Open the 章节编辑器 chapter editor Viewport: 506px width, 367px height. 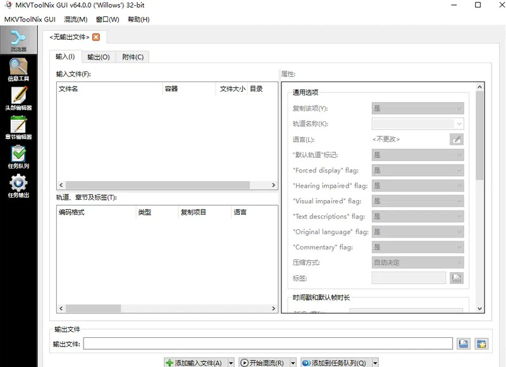click(18, 127)
